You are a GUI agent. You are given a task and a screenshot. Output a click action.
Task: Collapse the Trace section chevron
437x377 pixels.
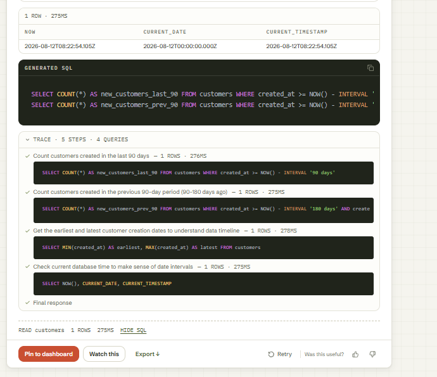click(27, 139)
